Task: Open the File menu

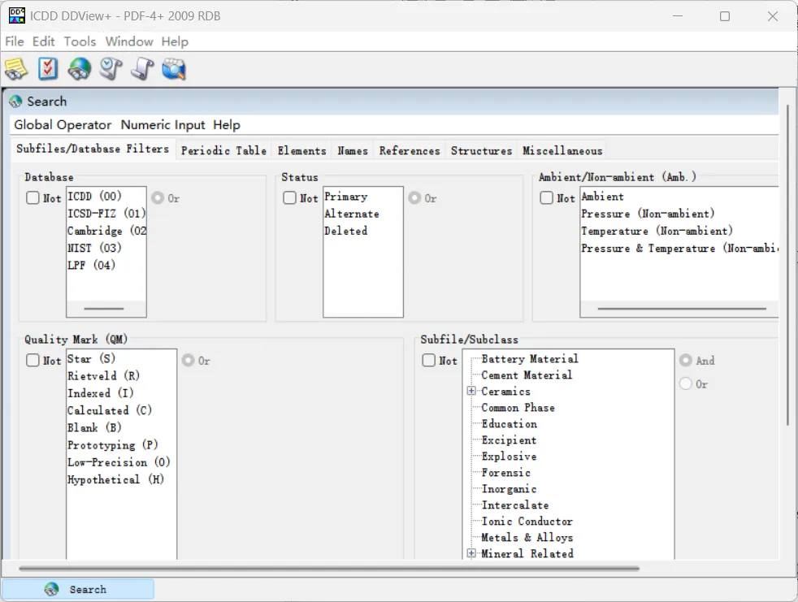Action: [x=15, y=41]
